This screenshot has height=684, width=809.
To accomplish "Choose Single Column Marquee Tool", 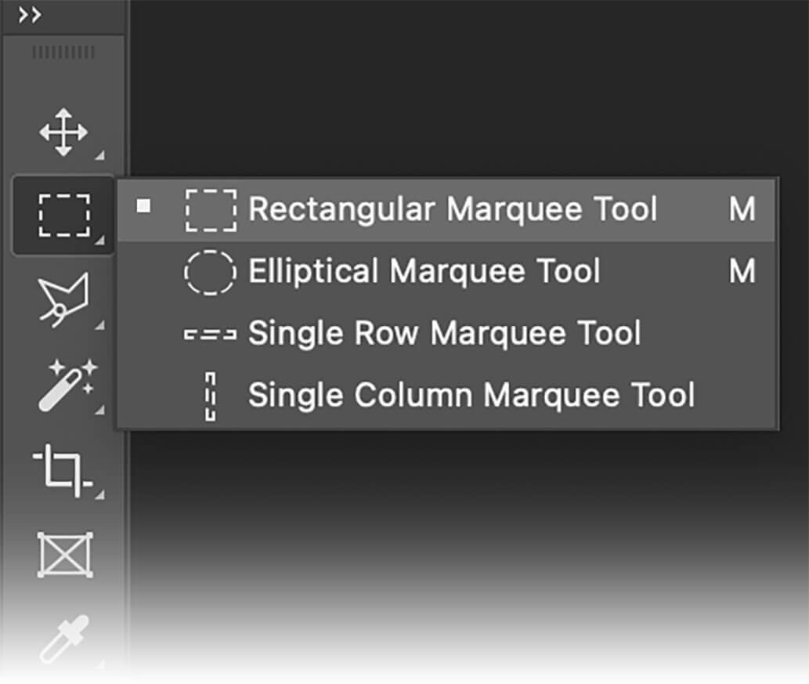I will pos(471,396).
